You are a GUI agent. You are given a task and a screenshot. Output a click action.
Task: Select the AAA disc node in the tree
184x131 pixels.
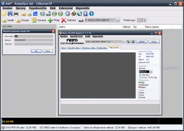pos(8,26)
